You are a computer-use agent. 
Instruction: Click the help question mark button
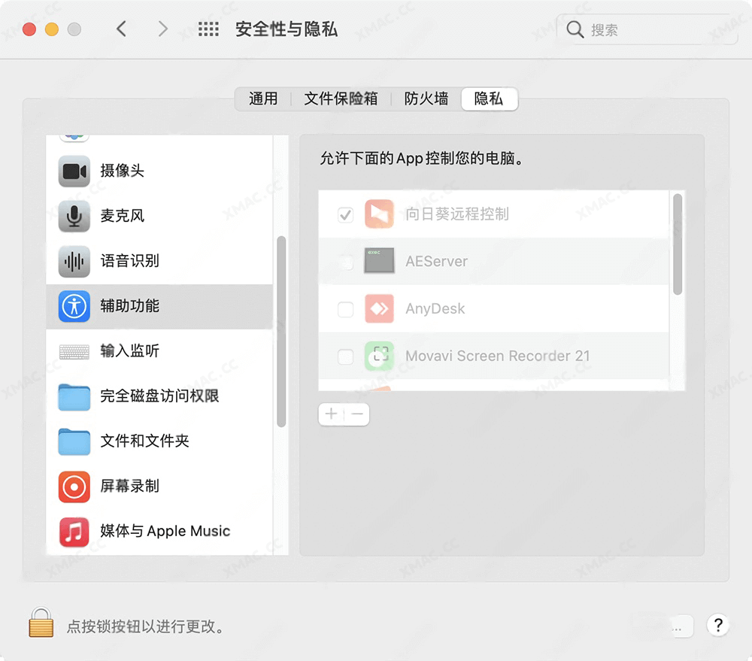718,625
